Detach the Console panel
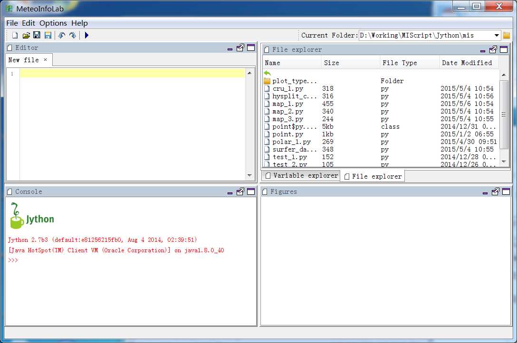517x343 pixels. [x=240, y=191]
